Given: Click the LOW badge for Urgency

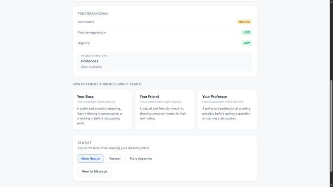Looking at the screenshot, I should click(x=247, y=43).
